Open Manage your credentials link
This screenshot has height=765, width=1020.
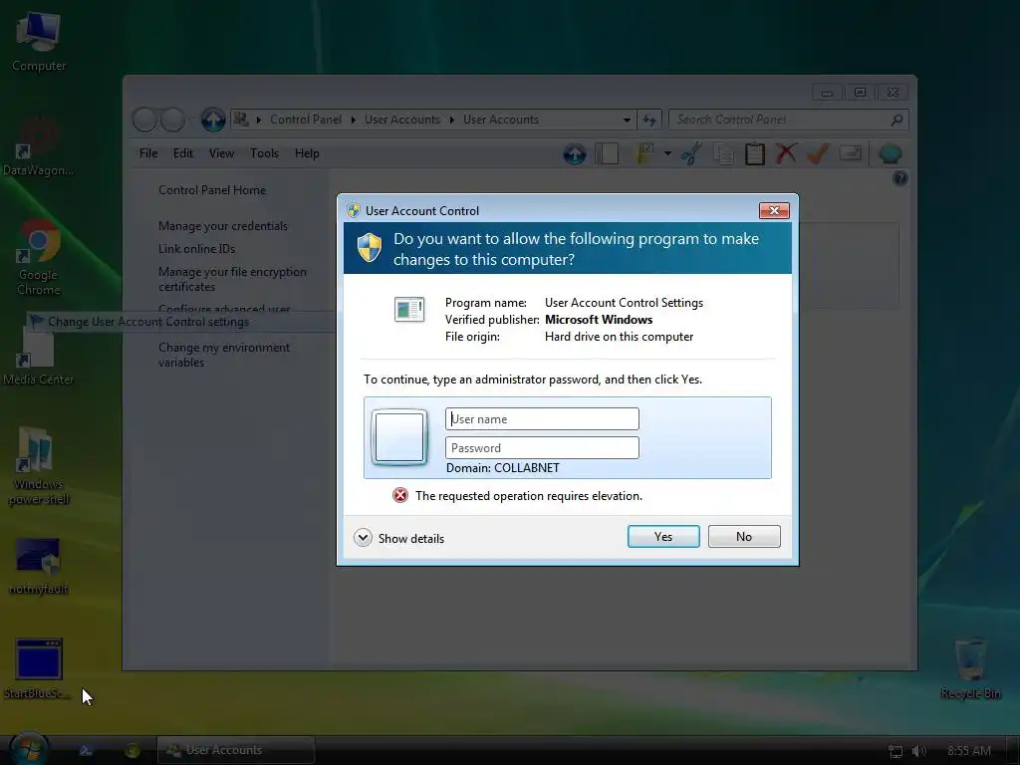[x=223, y=226]
